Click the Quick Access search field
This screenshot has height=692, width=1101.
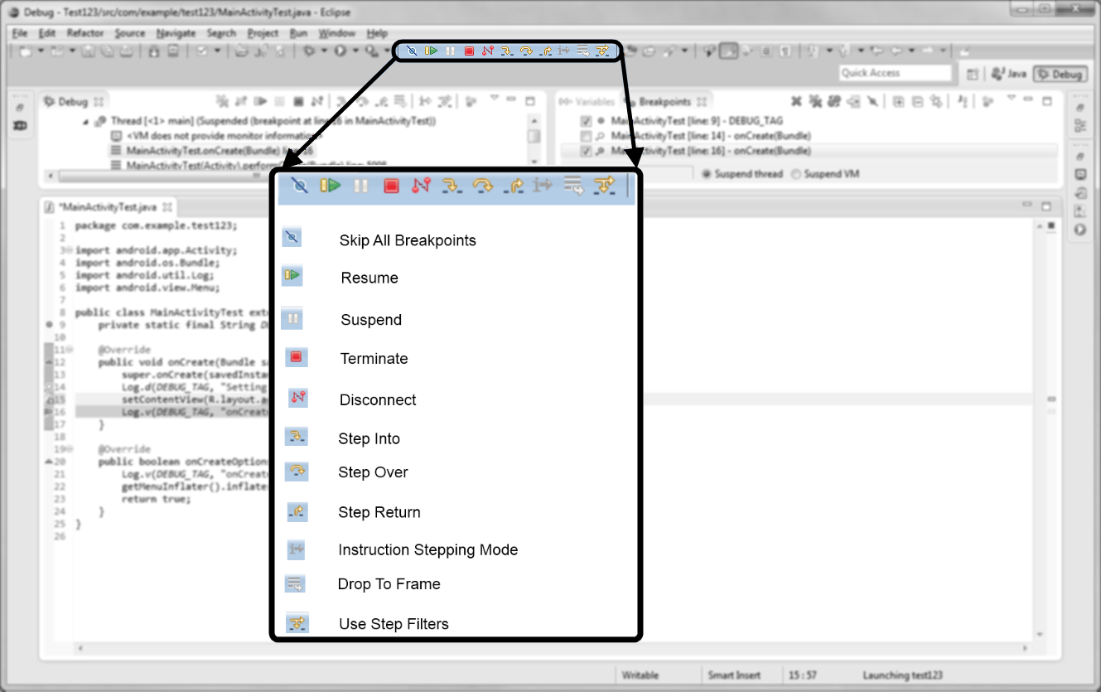[x=896, y=73]
